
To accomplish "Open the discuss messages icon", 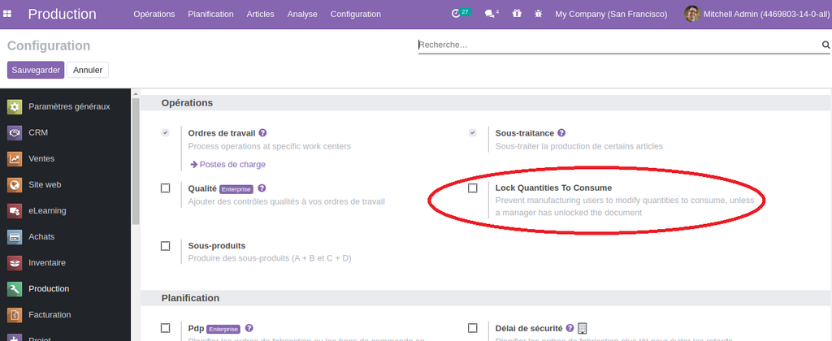I will pos(489,14).
